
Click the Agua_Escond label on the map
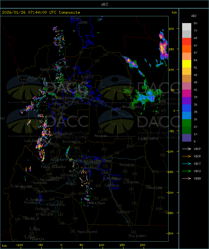click(87, 232)
